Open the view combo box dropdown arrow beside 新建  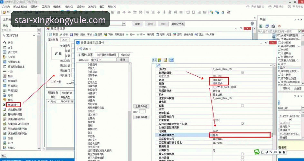coord(124,24)
